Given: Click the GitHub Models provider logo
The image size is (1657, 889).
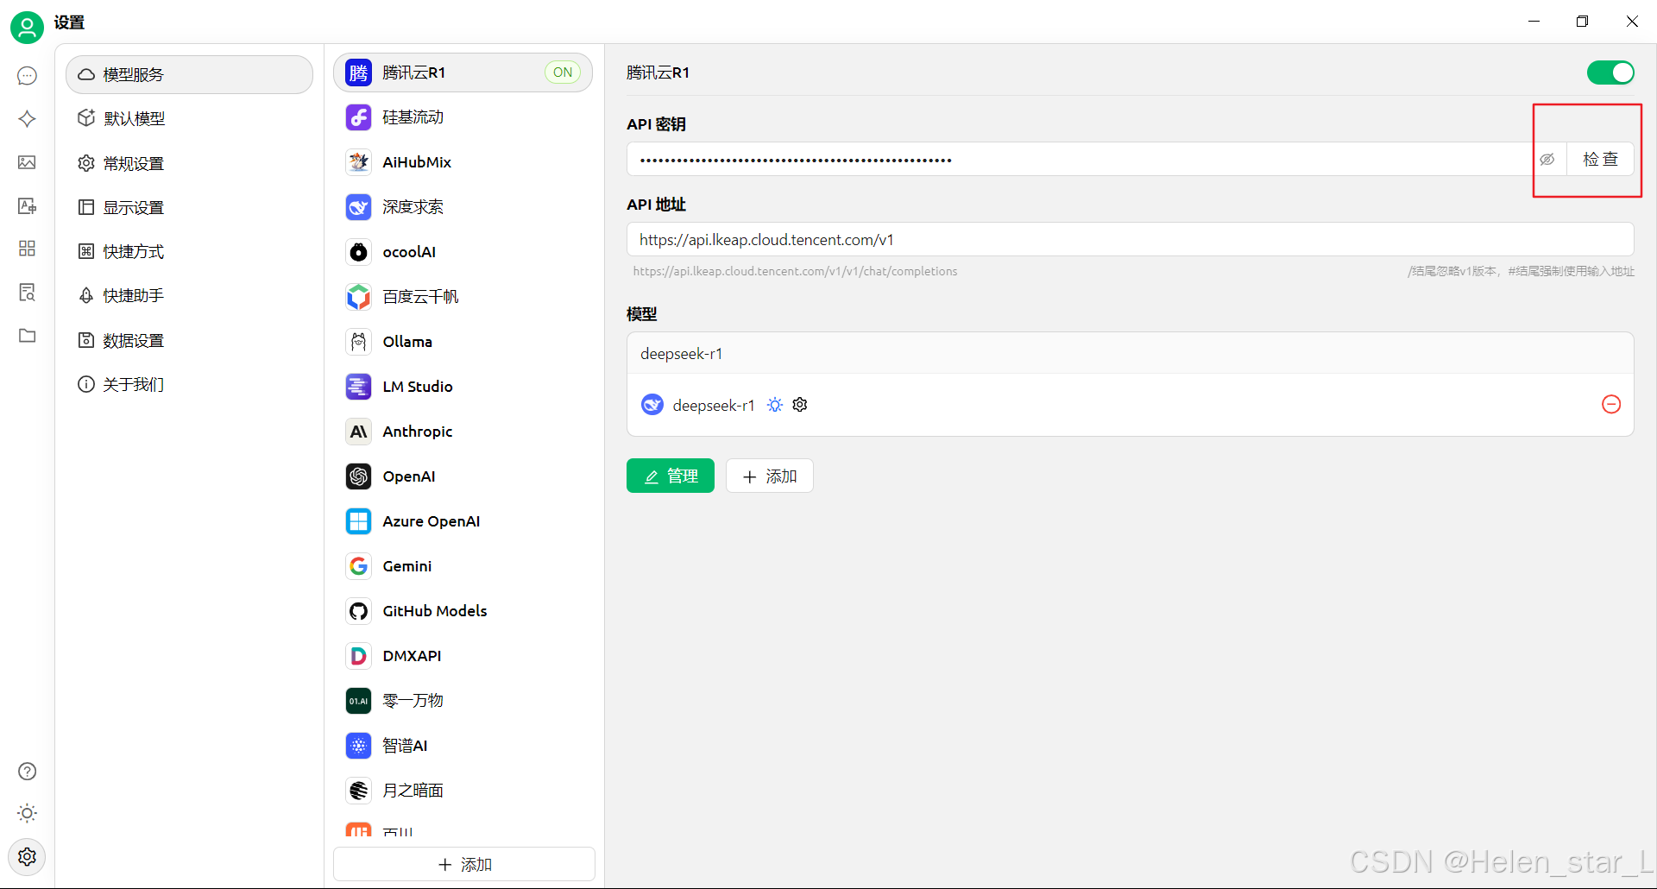Looking at the screenshot, I should [x=358, y=611].
